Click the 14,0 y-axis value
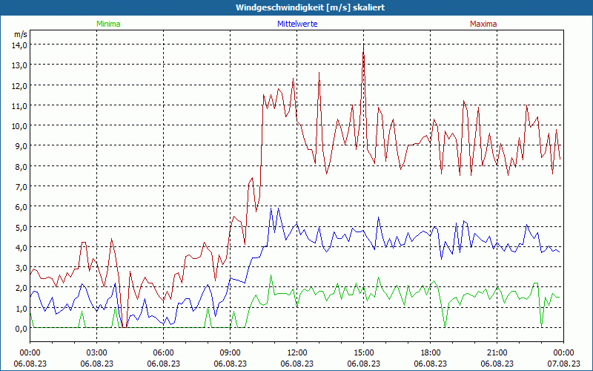 21,45
